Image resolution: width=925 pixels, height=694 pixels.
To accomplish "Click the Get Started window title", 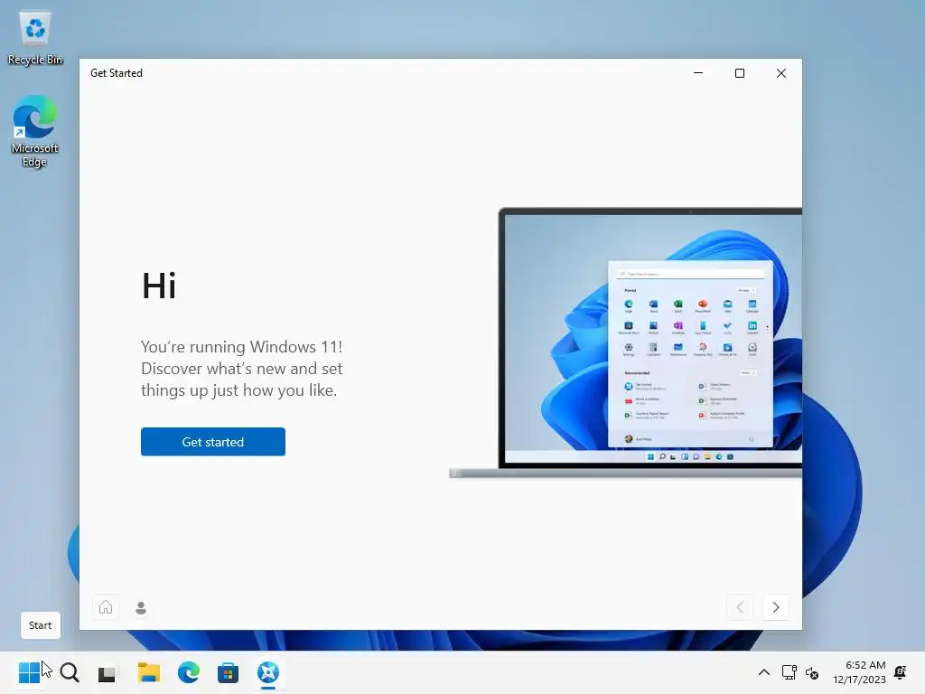I will 117,73.
